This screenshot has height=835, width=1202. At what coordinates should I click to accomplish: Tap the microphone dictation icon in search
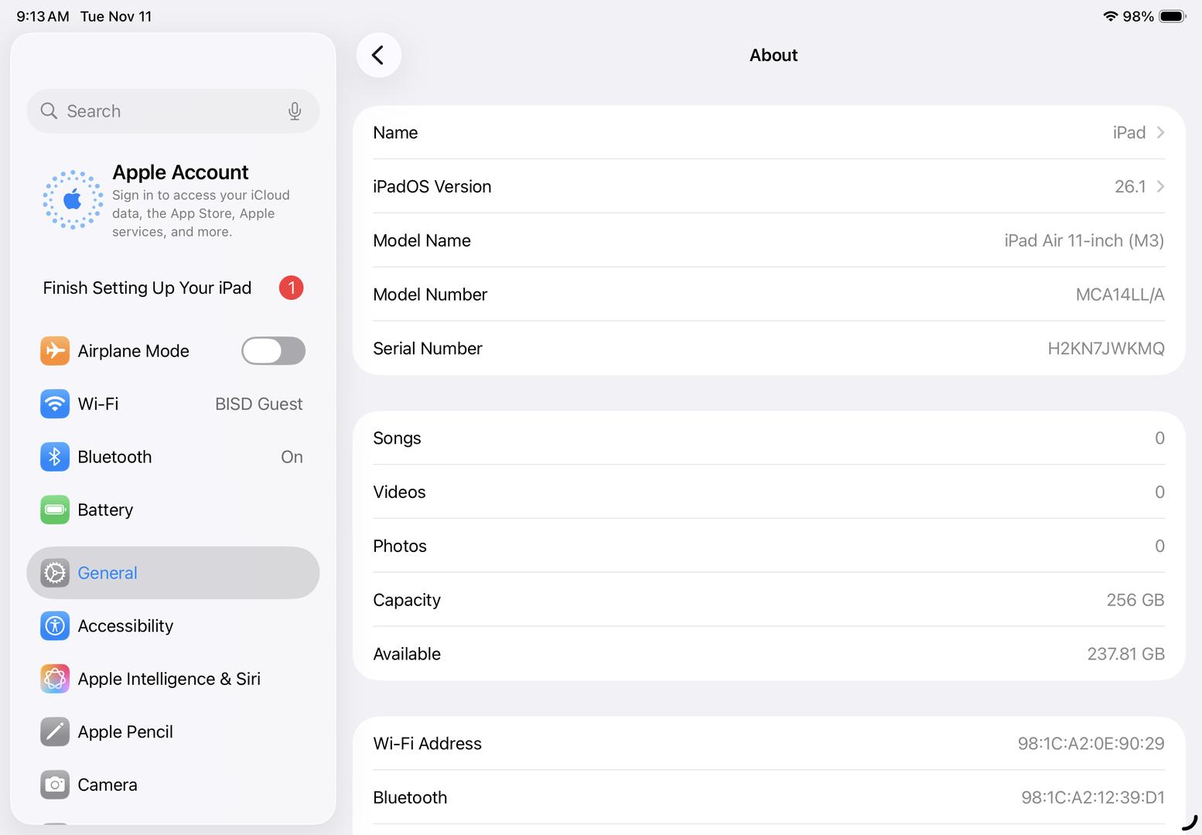pos(294,111)
